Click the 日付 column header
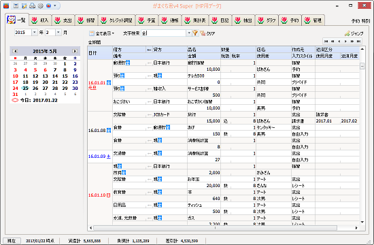The width and height of the screenshot is (374, 245). coord(100,53)
